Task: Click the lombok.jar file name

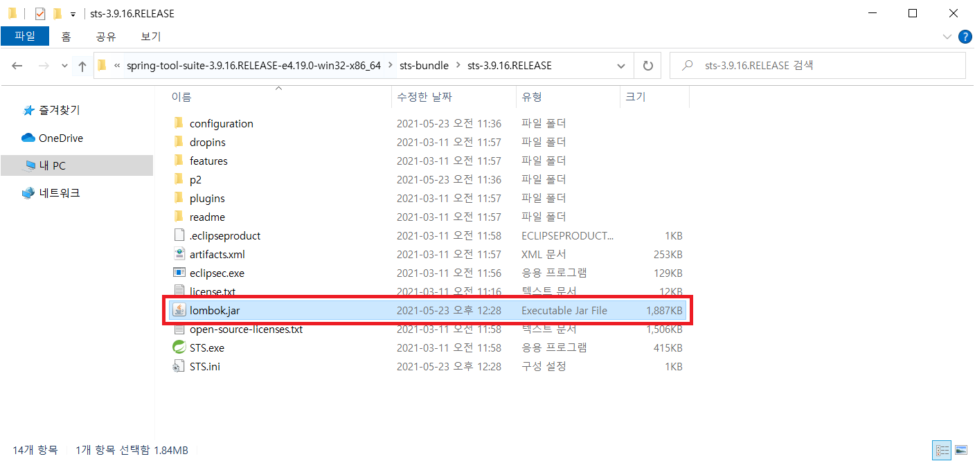Action: point(215,310)
